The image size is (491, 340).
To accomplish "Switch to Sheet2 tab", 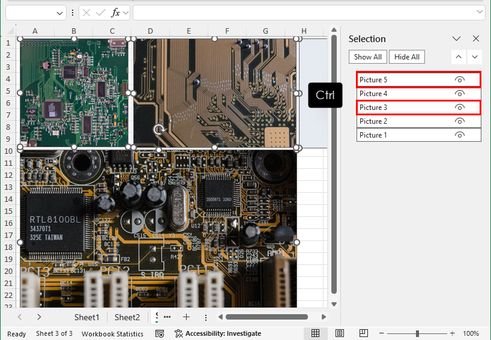I will pyautogui.click(x=127, y=317).
